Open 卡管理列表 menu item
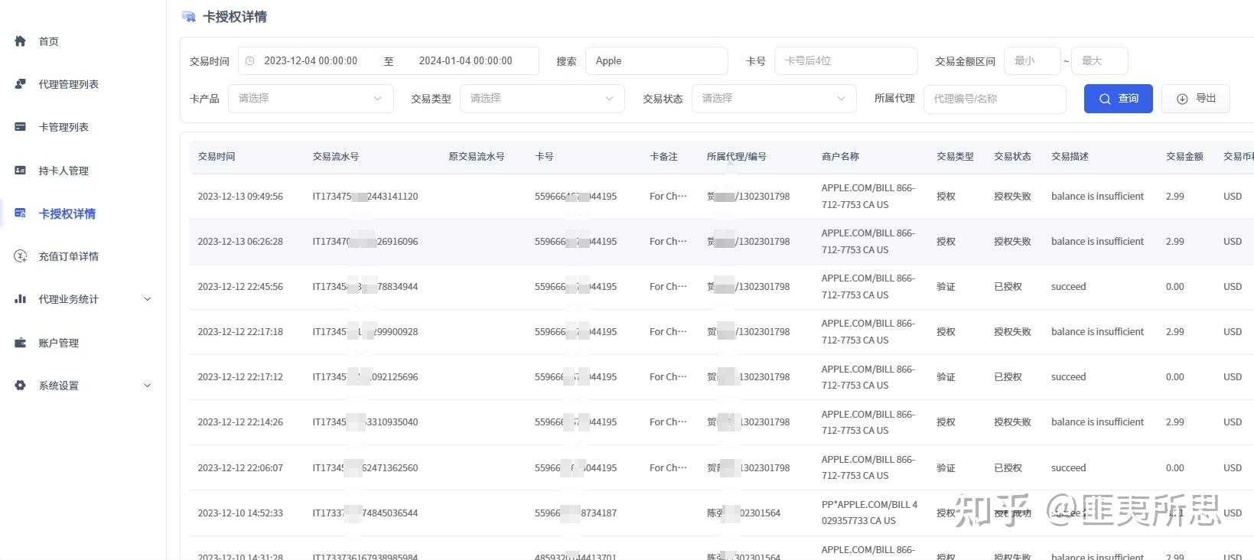 [x=64, y=127]
